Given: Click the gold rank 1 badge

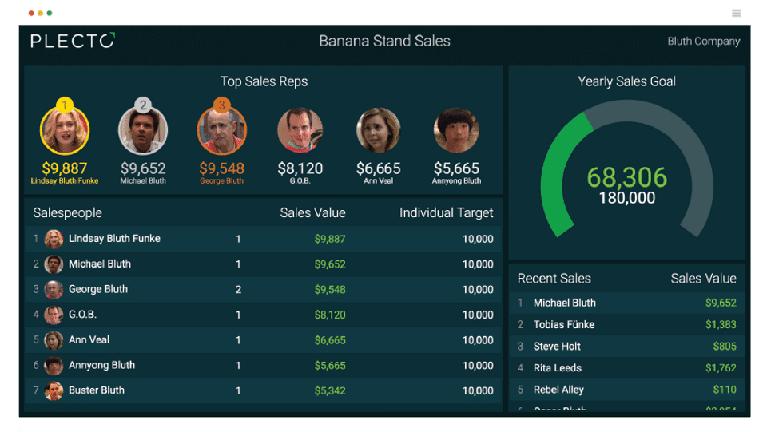Looking at the screenshot, I should point(65,105).
